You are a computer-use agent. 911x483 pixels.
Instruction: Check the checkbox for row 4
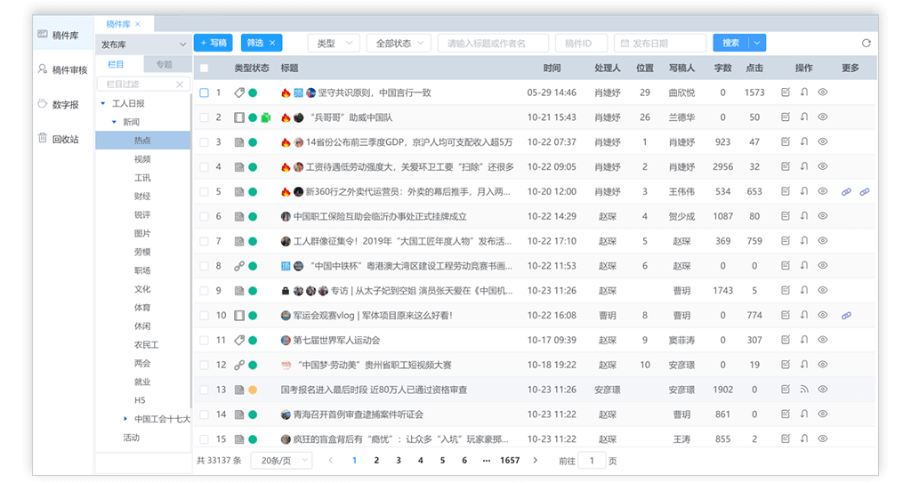(204, 167)
